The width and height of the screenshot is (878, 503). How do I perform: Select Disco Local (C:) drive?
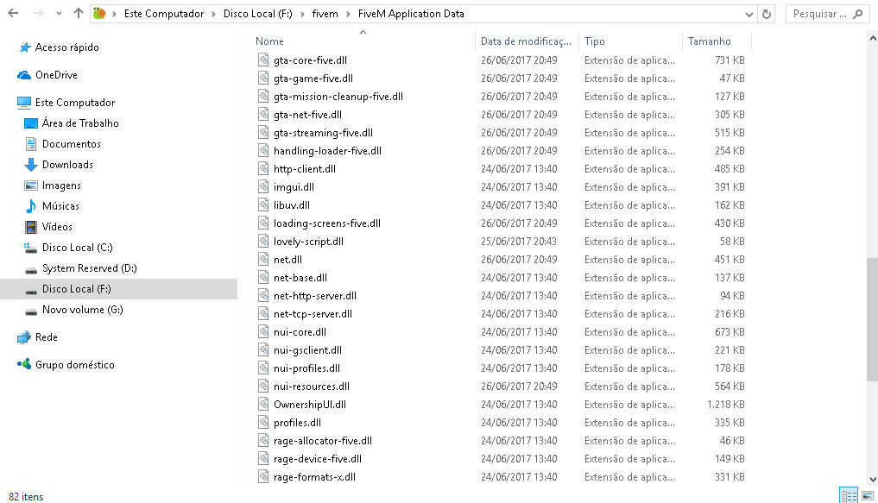pyautogui.click(x=78, y=248)
